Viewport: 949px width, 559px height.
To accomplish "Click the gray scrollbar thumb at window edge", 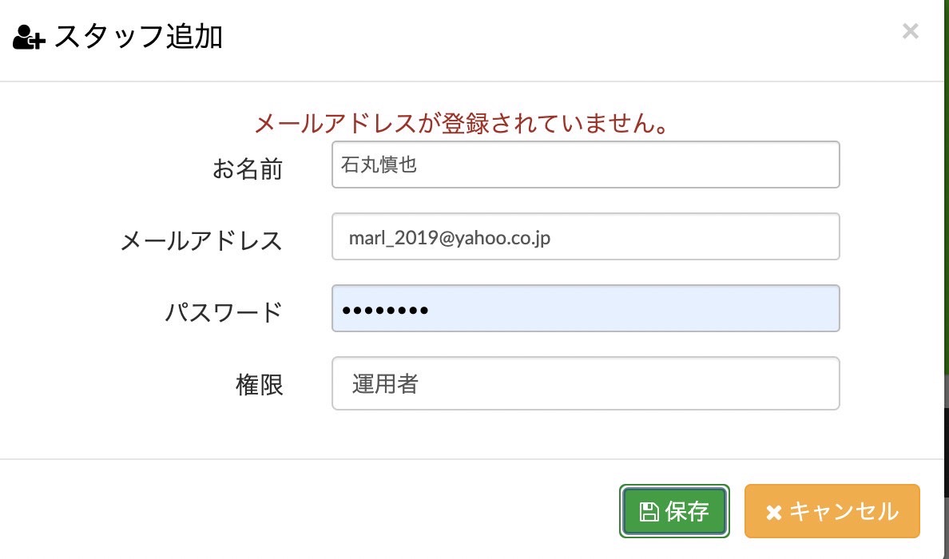I will click(x=946, y=391).
